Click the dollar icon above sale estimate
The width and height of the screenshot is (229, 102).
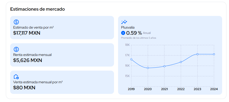[16, 22]
